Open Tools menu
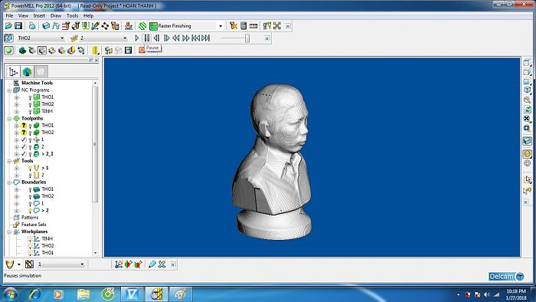Image resolution: width=536 pixels, height=302 pixels. tap(72, 16)
